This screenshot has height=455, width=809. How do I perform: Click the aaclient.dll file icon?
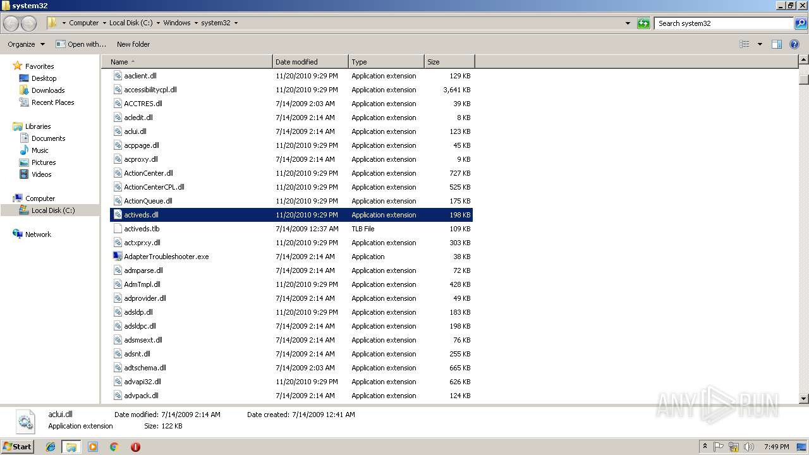(x=118, y=76)
